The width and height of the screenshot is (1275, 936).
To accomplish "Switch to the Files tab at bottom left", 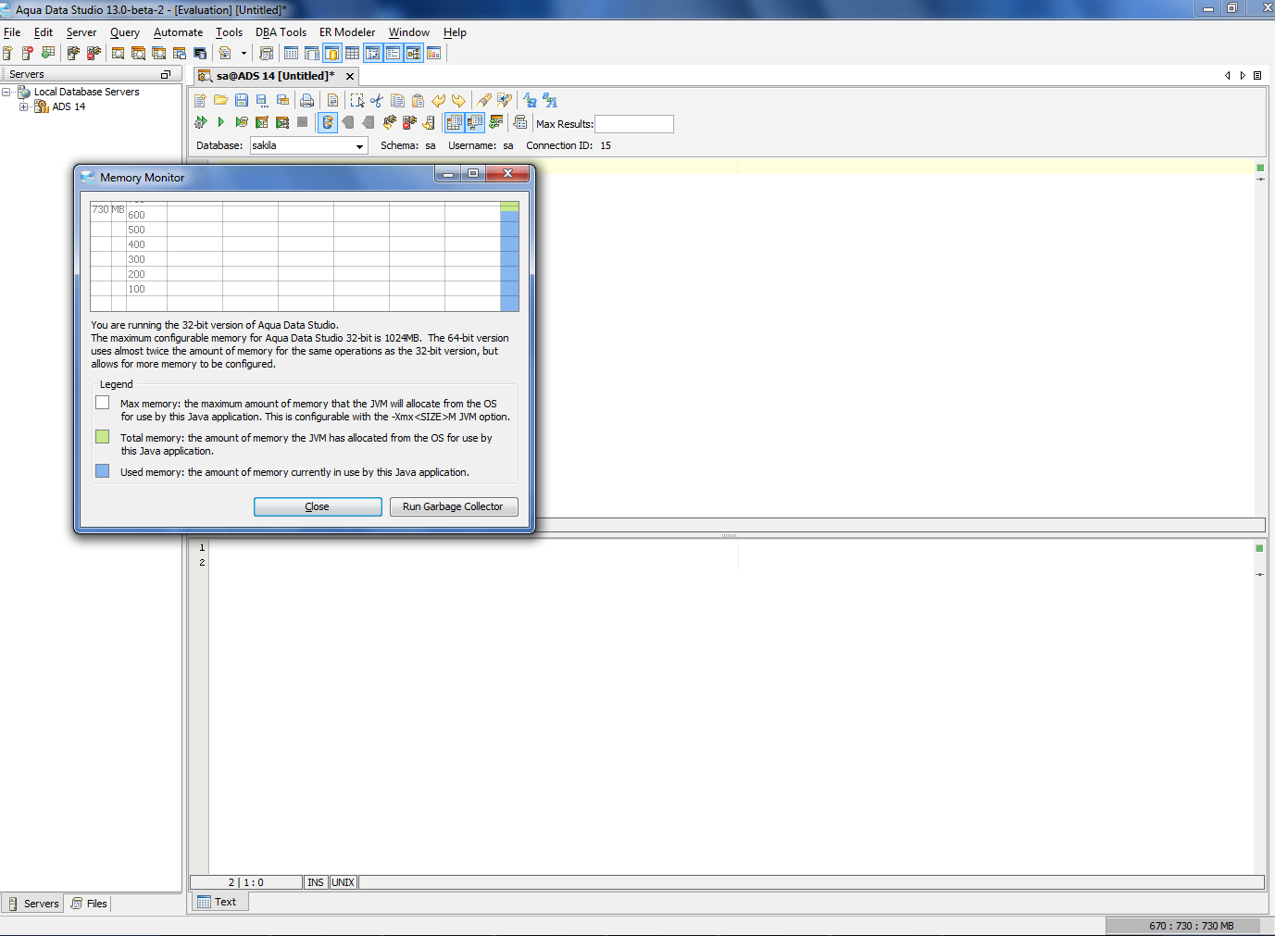I will 89,904.
